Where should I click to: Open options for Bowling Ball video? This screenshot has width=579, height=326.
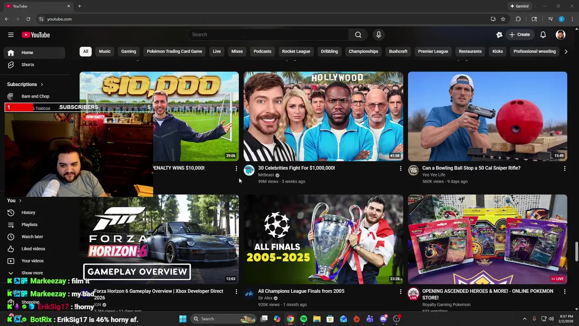point(565,168)
